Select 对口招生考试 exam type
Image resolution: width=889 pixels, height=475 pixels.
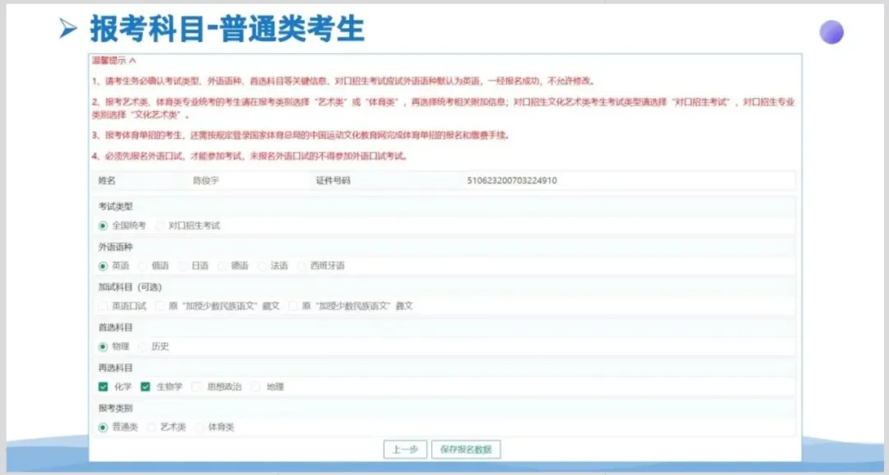[160, 226]
